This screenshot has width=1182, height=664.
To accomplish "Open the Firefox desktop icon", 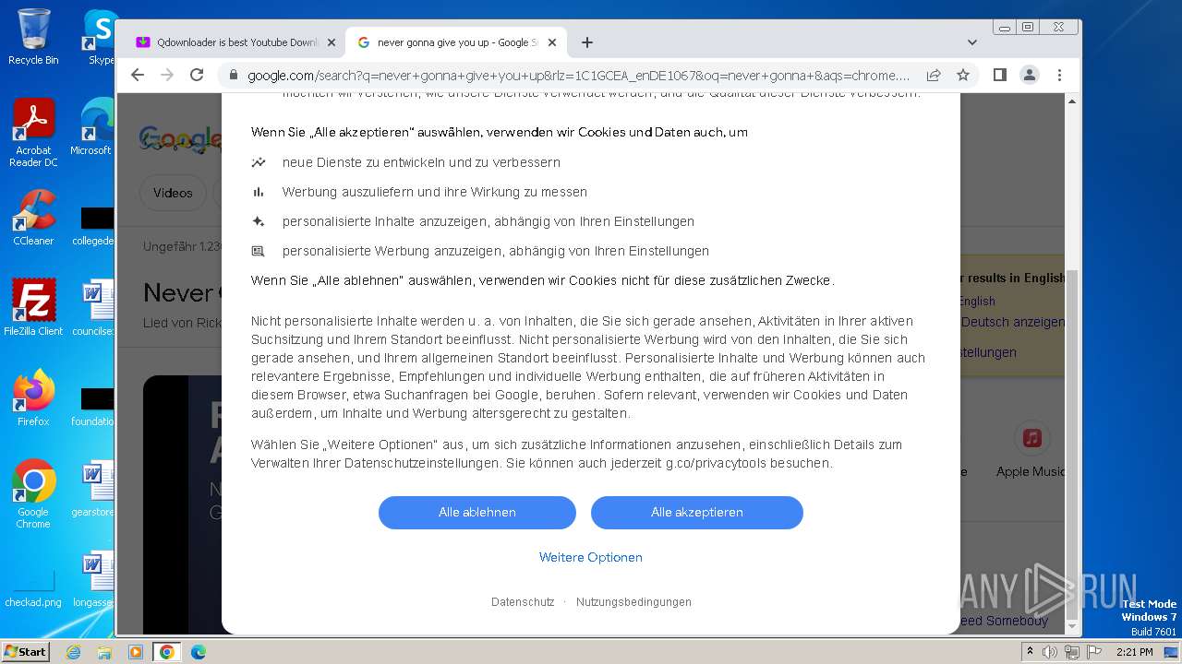I will click(33, 397).
